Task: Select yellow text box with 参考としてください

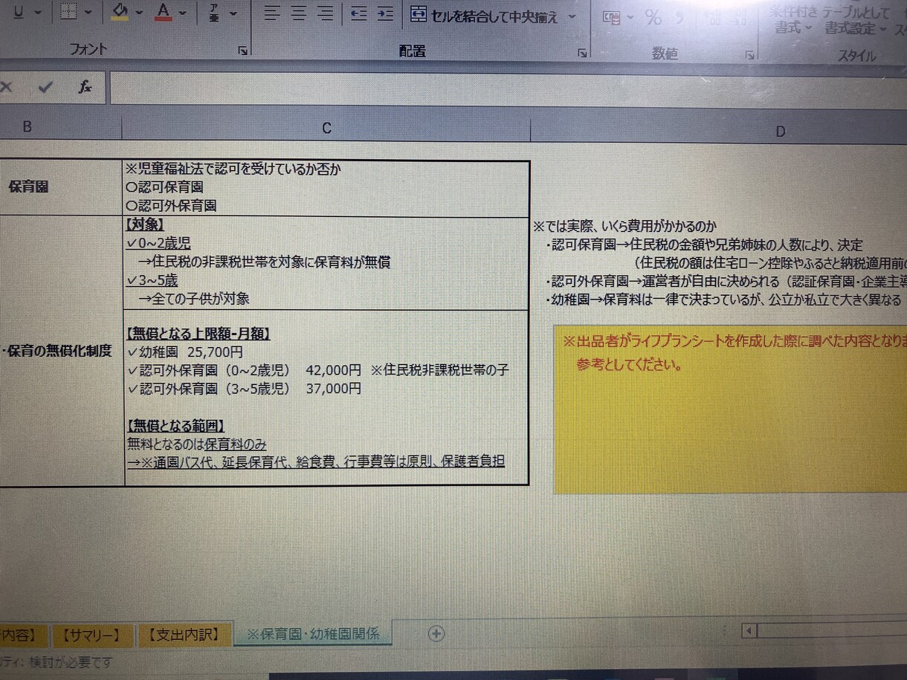Action: (730, 409)
